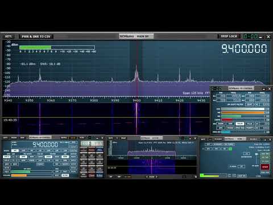
Task: Select VFO B in RX Control
Action: tap(7, 161)
